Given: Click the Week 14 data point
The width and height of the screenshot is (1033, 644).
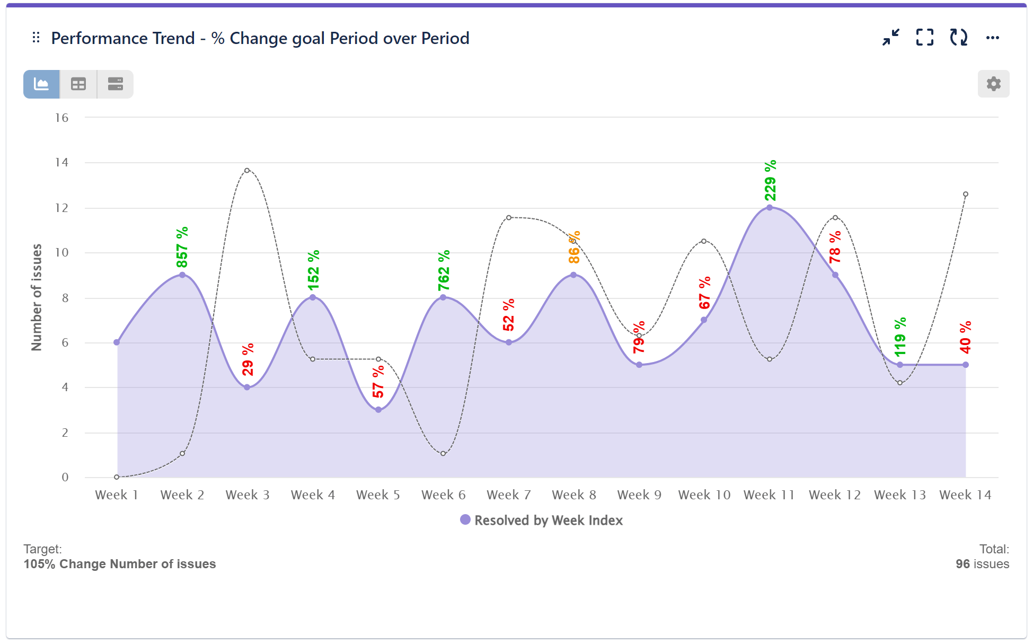Looking at the screenshot, I should coord(965,364).
